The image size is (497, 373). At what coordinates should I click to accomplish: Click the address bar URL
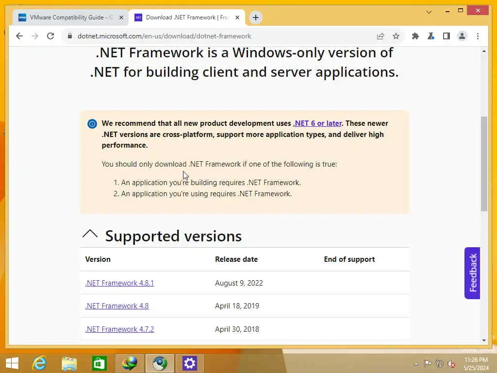[164, 36]
